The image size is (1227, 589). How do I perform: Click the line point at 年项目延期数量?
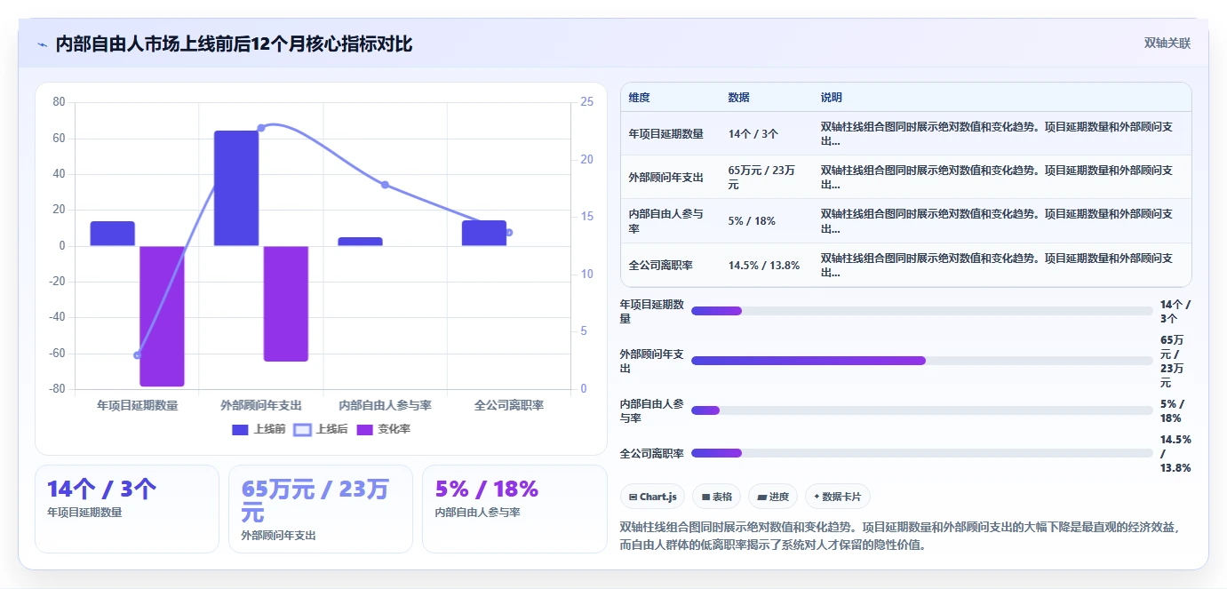pos(137,355)
